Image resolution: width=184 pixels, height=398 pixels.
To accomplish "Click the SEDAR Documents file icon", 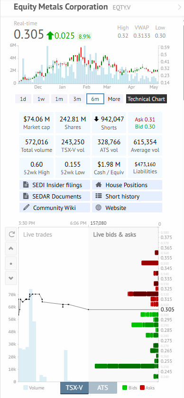I will [26, 196].
